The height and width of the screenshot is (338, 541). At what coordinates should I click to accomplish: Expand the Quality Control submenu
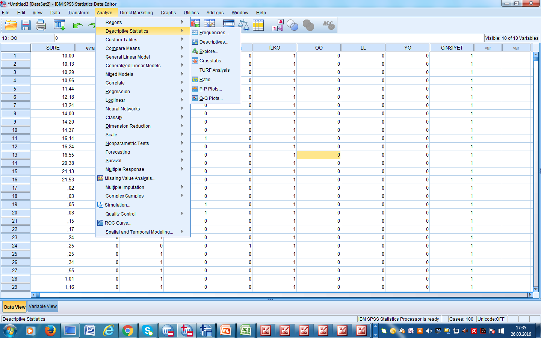click(143, 214)
